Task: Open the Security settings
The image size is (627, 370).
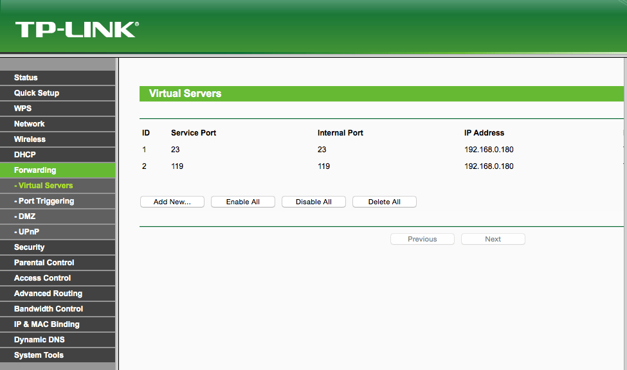Action: [x=29, y=247]
